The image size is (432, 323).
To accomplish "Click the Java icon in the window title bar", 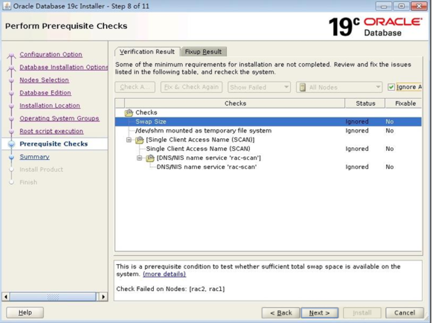I will (7, 6).
